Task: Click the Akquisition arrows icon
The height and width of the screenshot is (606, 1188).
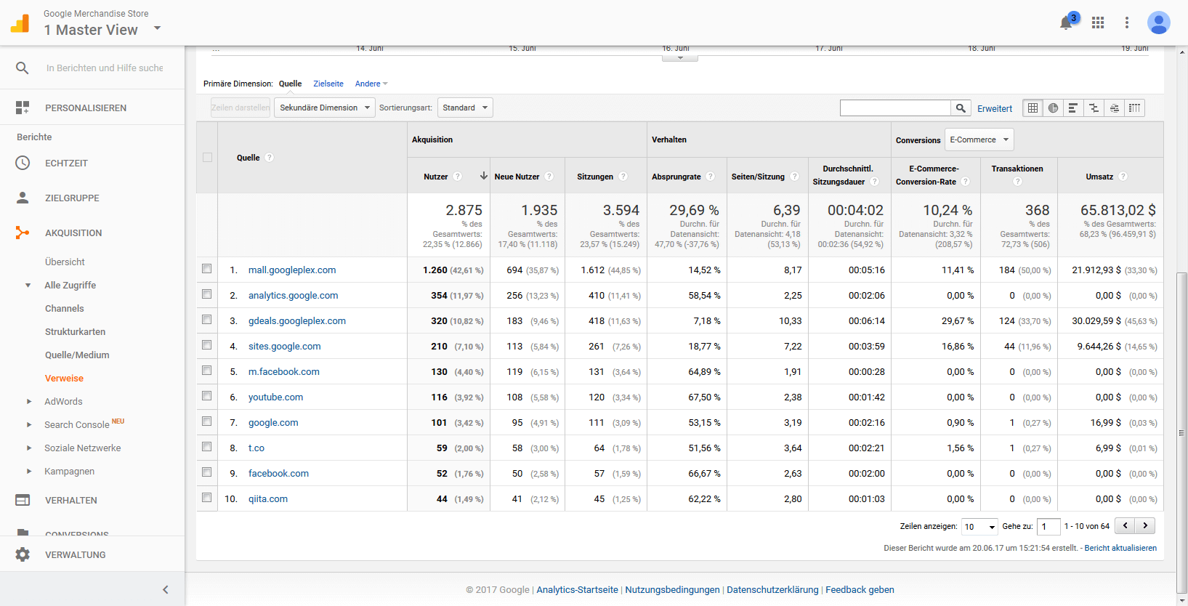Action: [23, 233]
